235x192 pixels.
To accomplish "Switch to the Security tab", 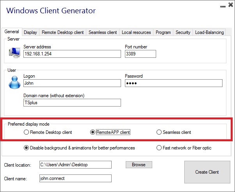I will coord(183,32).
